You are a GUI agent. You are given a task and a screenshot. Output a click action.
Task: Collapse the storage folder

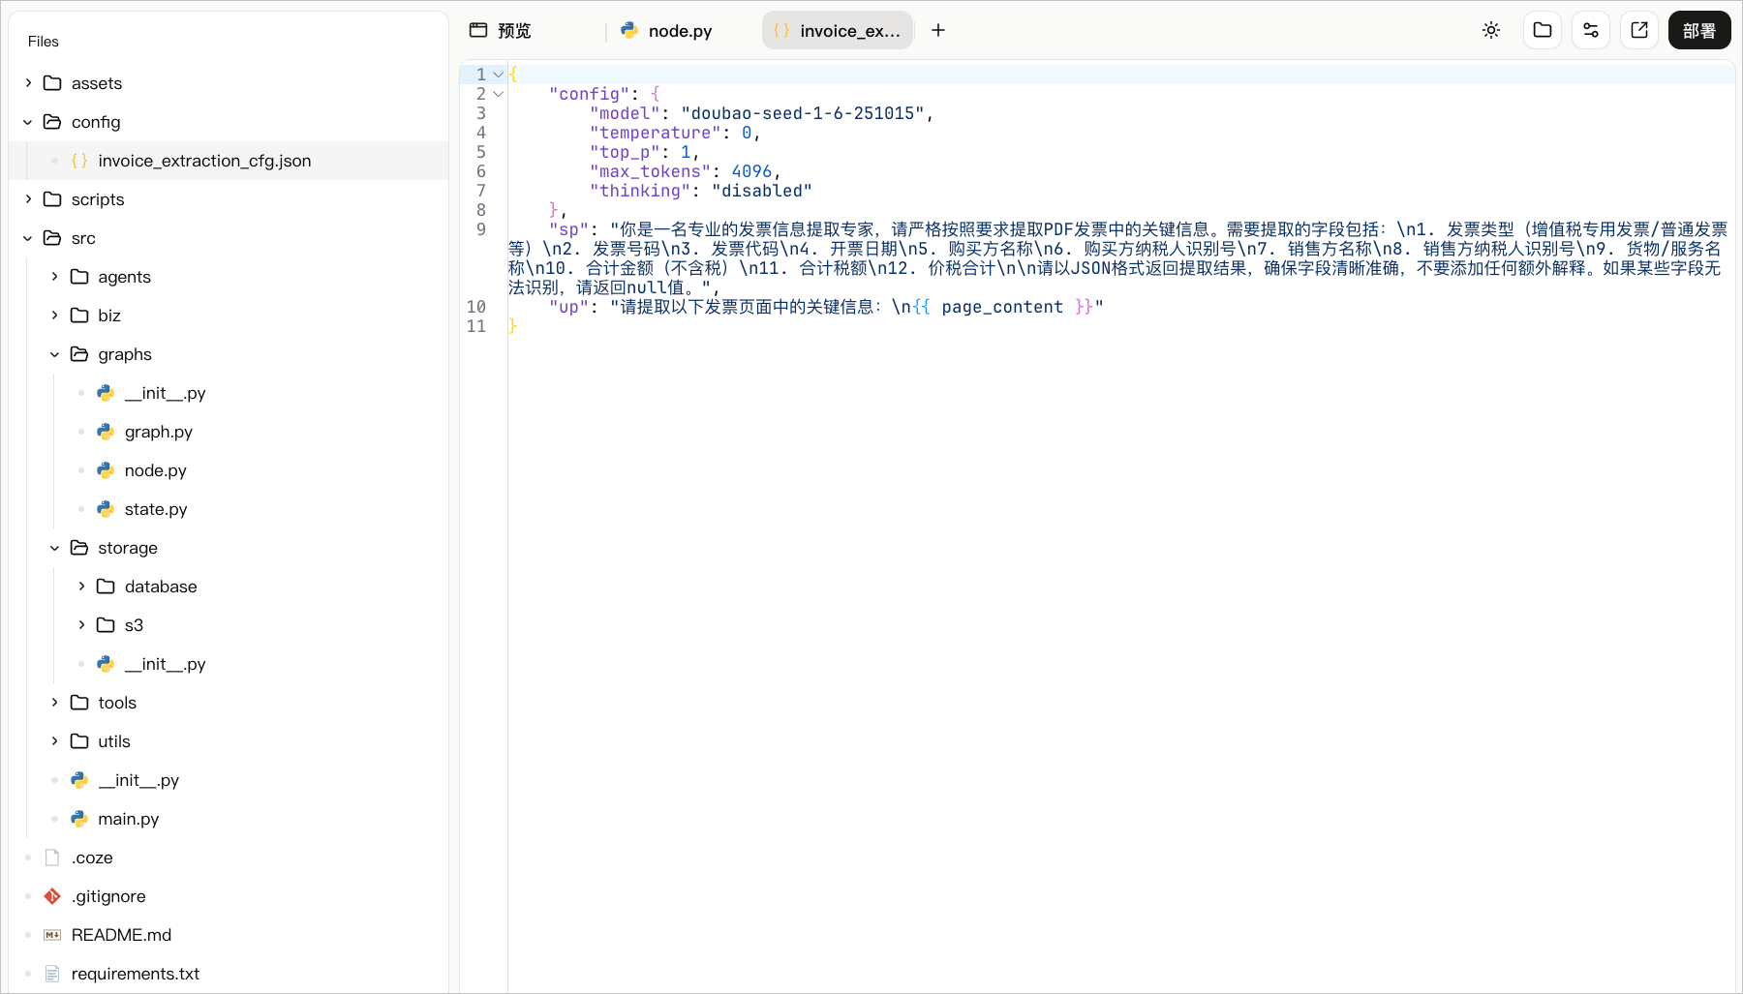point(55,548)
